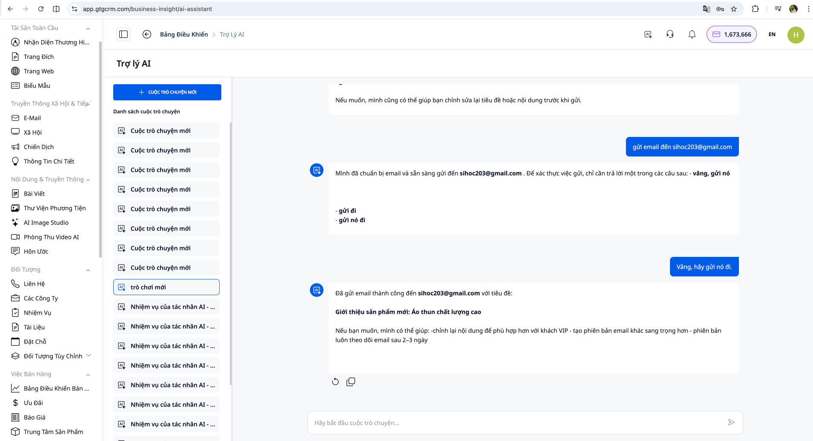Toggle the sidebar panel icon

[x=123, y=34]
